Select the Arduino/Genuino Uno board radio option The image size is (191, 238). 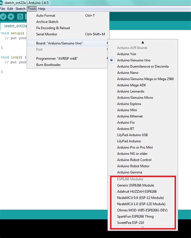coord(143,60)
